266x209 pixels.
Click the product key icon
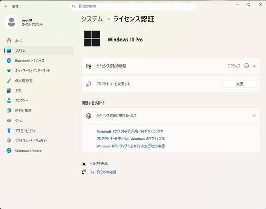point(89,84)
